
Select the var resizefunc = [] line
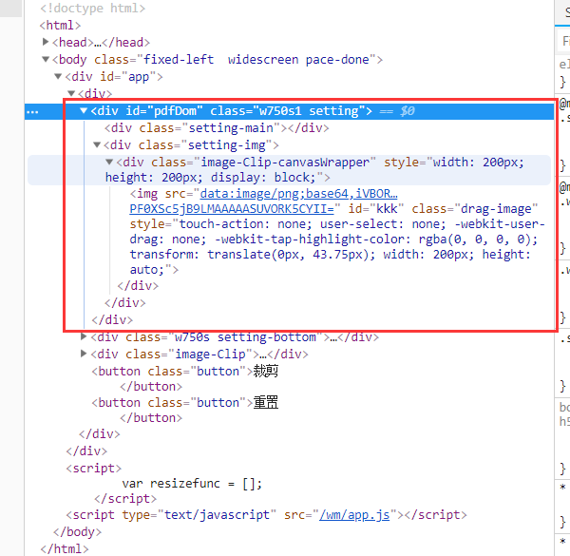point(192,484)
